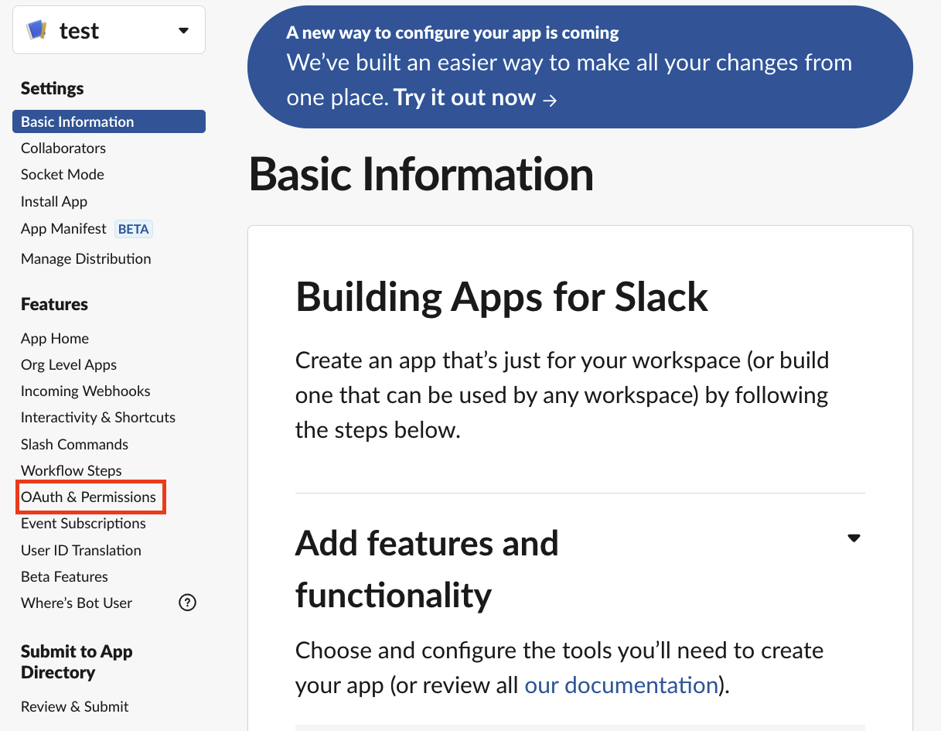
Task: Collapse the Add features and functionality section
Action: [x=854, y=538]
